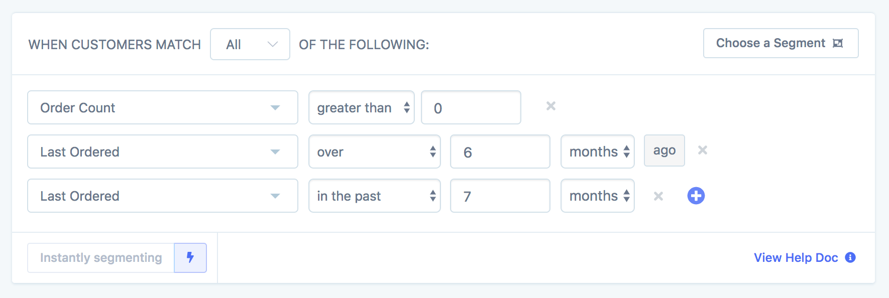The height and width of the screenshot is (298, 889).
Task: Remove the Last Ordered over 6 months row
Action: tap(703, 150)
